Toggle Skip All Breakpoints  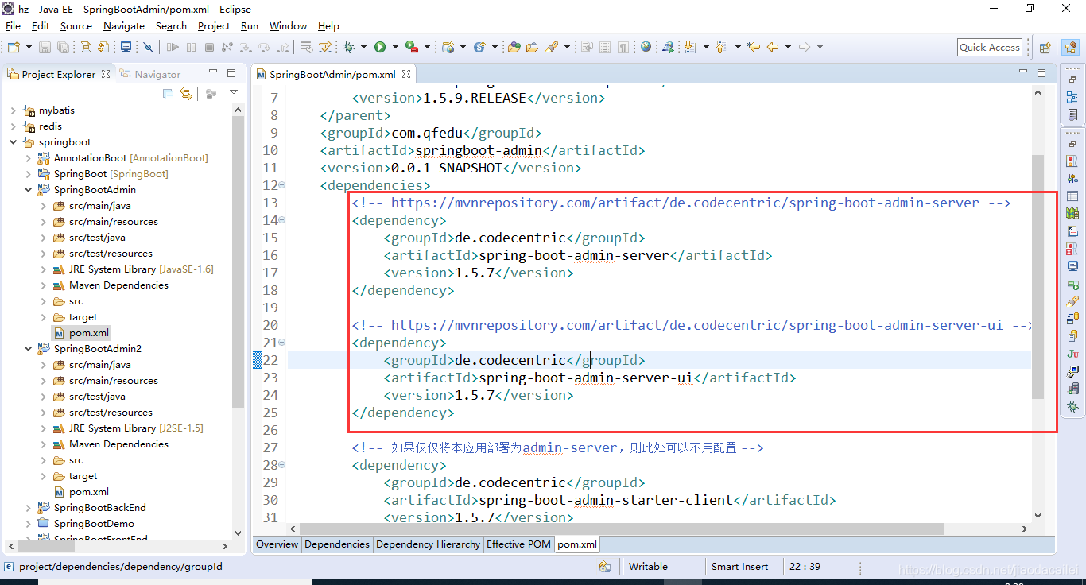(148, 47)
